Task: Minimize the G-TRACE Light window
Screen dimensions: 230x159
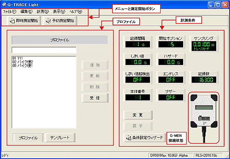Action: tap(211, 5)
